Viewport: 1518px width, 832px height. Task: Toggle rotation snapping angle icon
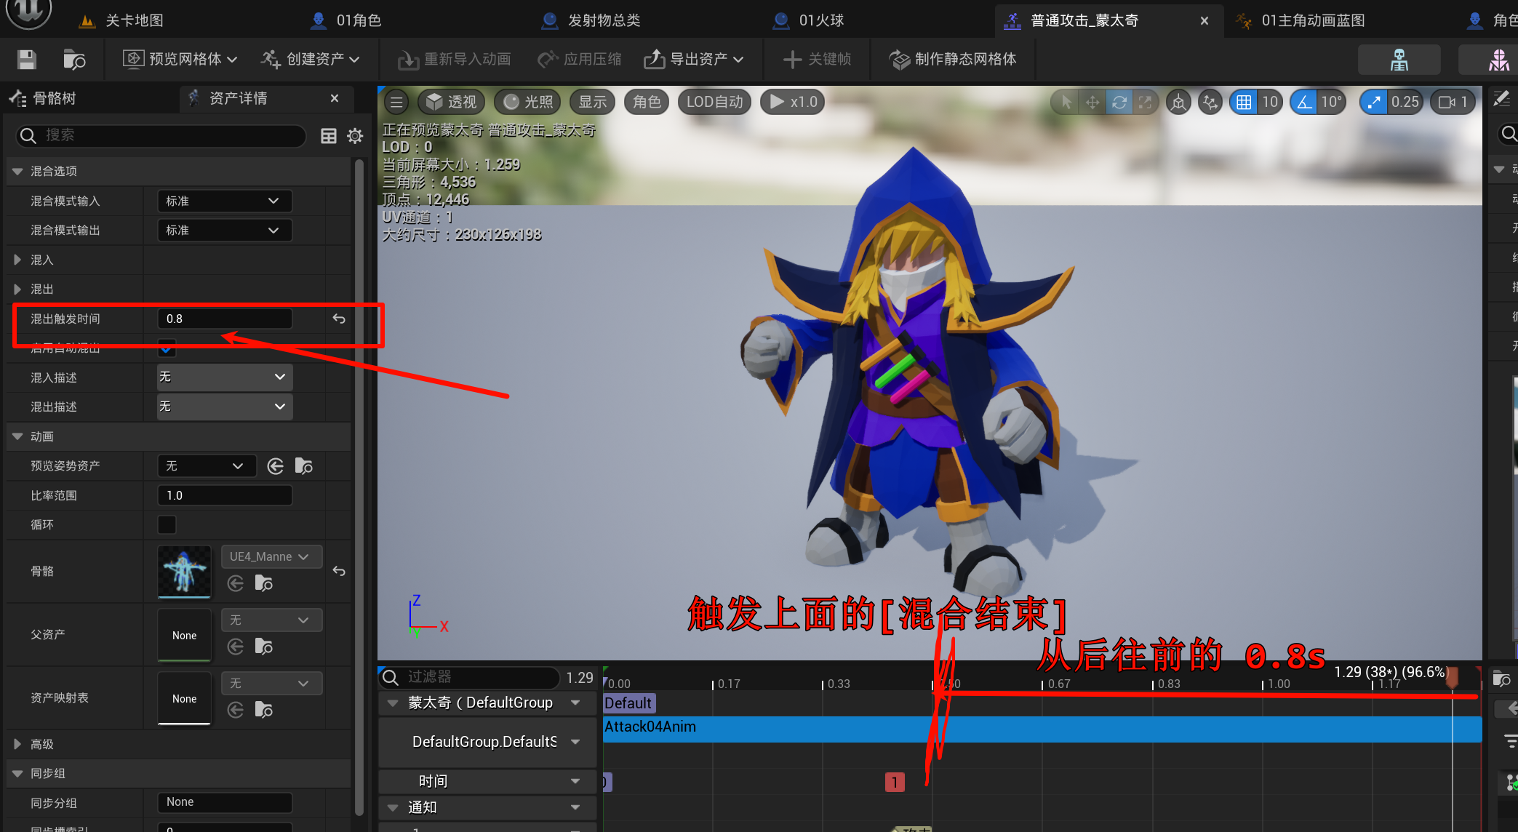[1306, 102]
